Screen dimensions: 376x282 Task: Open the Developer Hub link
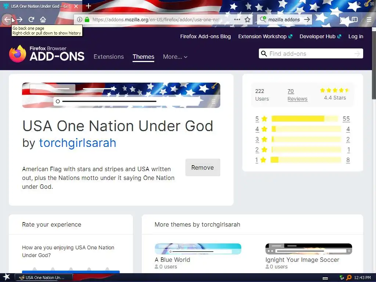(x=320, y=36)
